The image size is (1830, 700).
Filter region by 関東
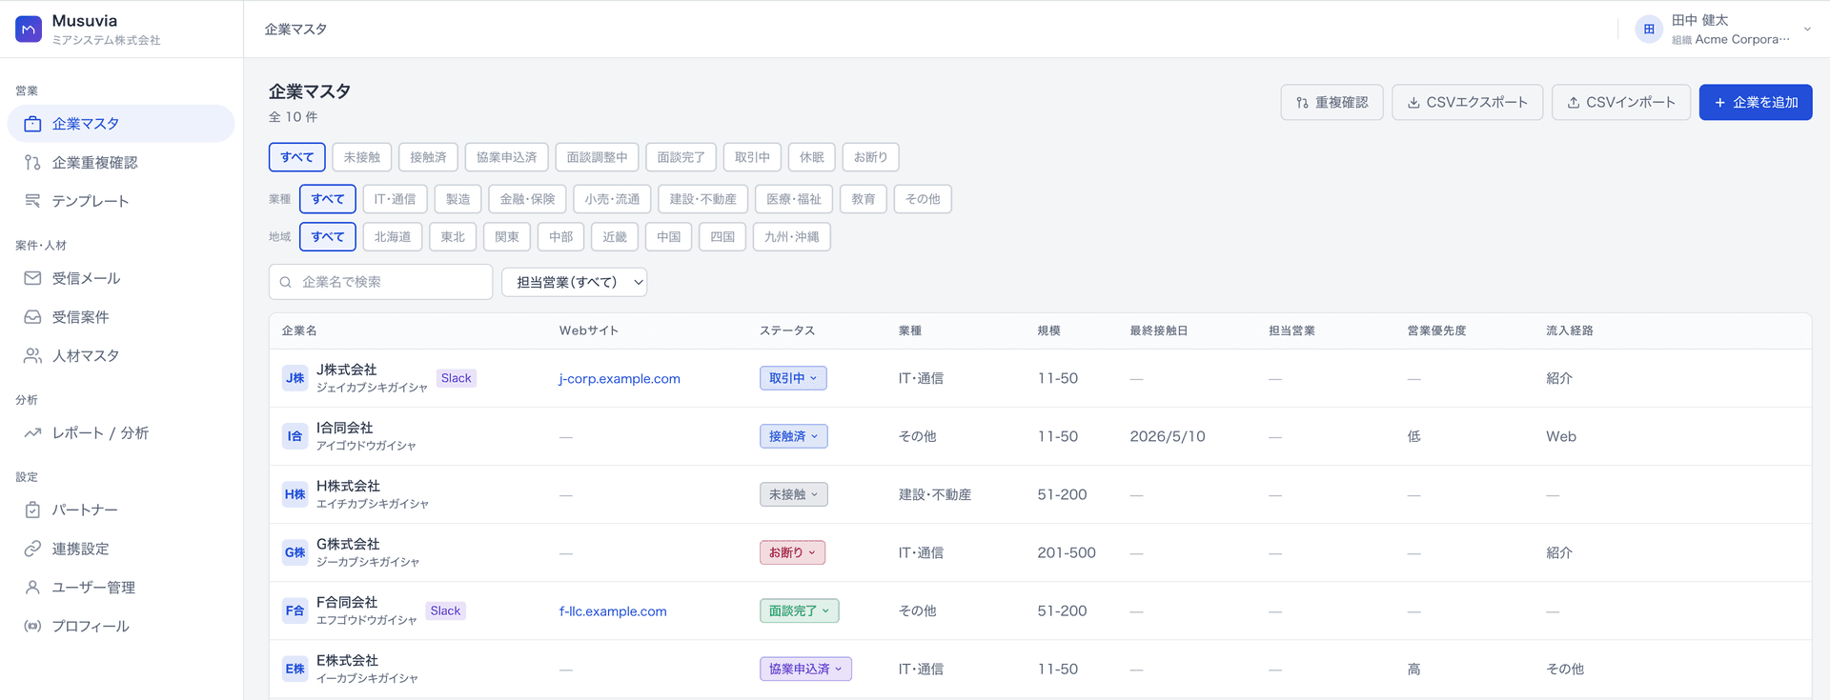pyautogui.click(x=507, y=237)
